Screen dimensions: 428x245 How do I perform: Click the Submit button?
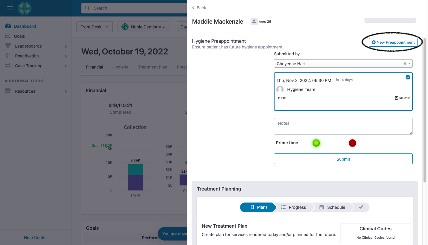click(x=343, y=159)
